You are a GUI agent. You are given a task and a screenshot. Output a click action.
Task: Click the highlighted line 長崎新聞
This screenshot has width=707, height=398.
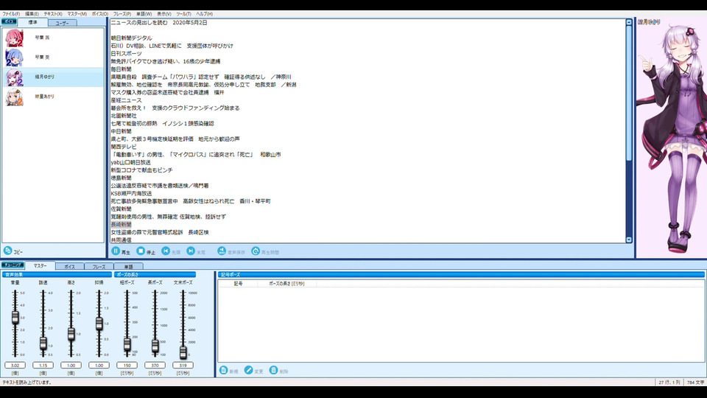121,225
